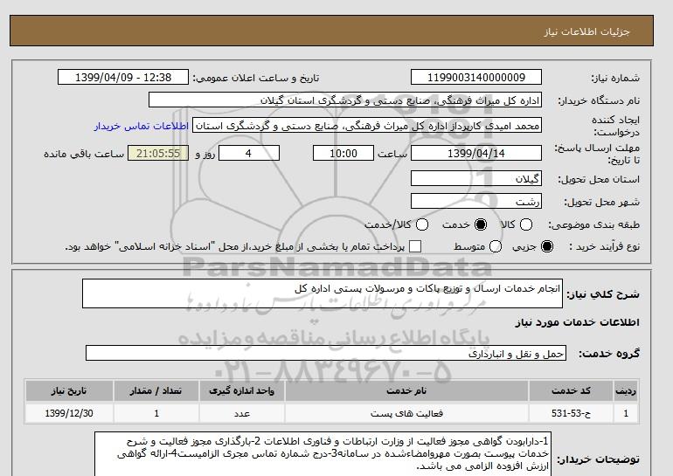Click the نام دستگاه خریدار label
673x476 pixels.
pos(599,100)
